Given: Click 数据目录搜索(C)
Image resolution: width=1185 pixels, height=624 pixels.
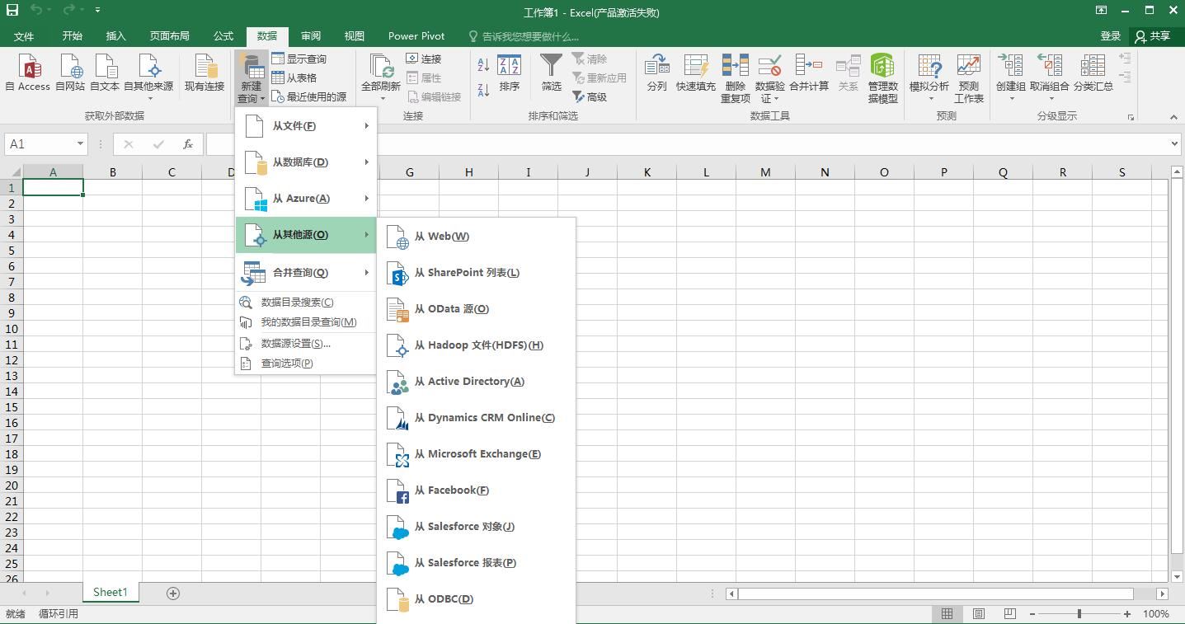Looking at the screenshot, I should (x=306, y=303).
